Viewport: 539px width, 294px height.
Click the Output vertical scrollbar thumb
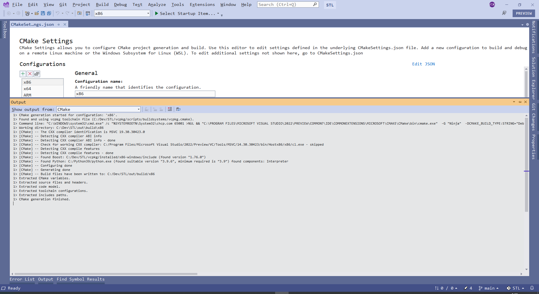(x=526, y=165)
